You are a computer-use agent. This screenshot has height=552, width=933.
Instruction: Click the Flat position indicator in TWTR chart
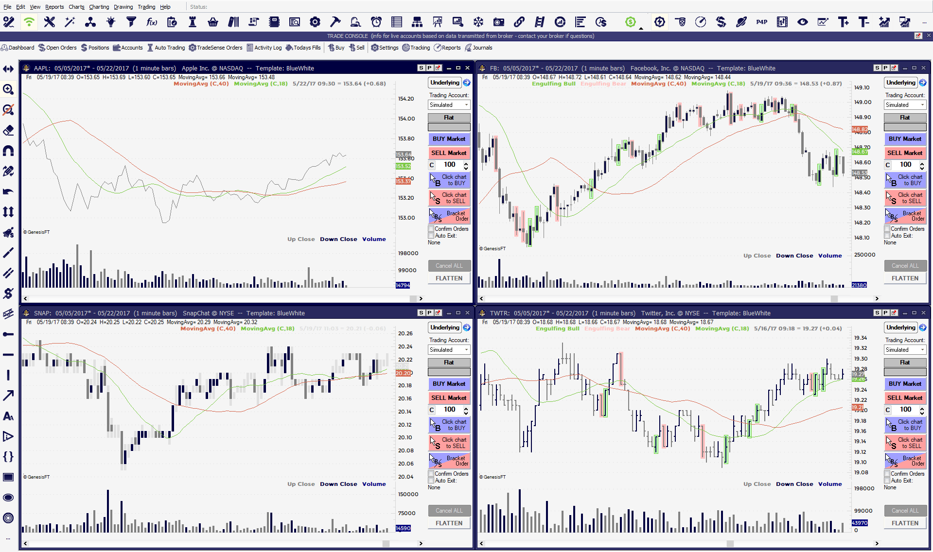click(x=905, y=362)
